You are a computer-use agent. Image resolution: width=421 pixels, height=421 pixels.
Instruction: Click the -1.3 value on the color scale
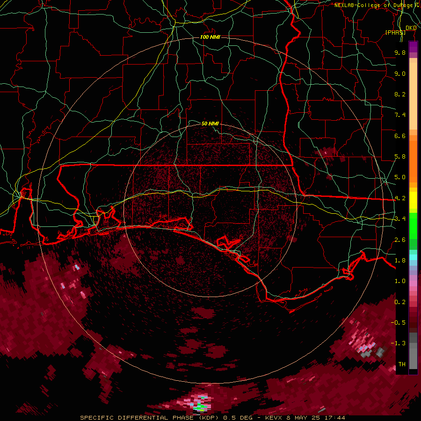(x=398, y=343)
